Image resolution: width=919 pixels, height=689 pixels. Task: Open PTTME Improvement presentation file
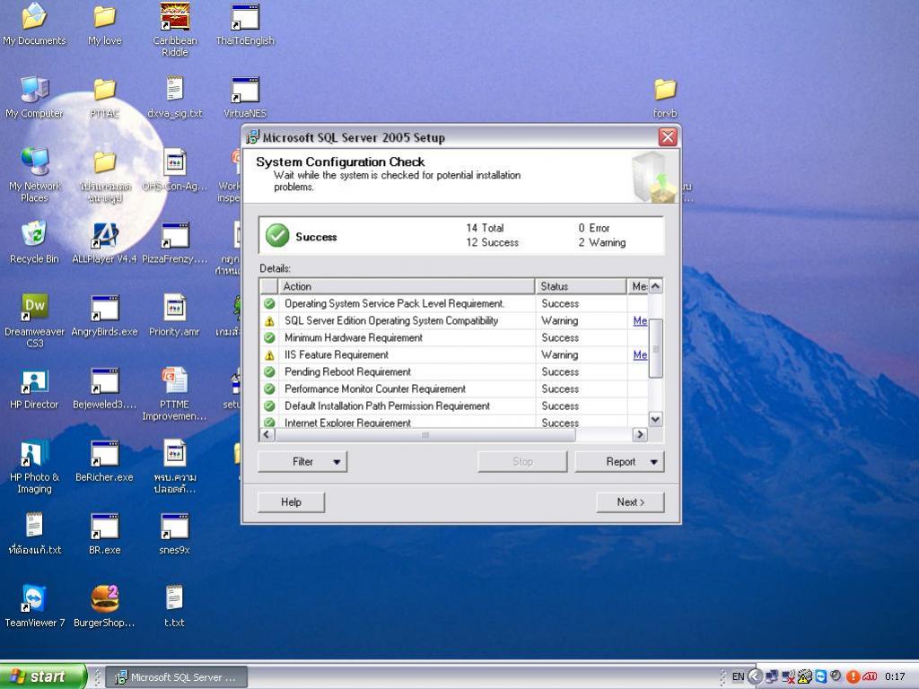[x=175, y=393]
